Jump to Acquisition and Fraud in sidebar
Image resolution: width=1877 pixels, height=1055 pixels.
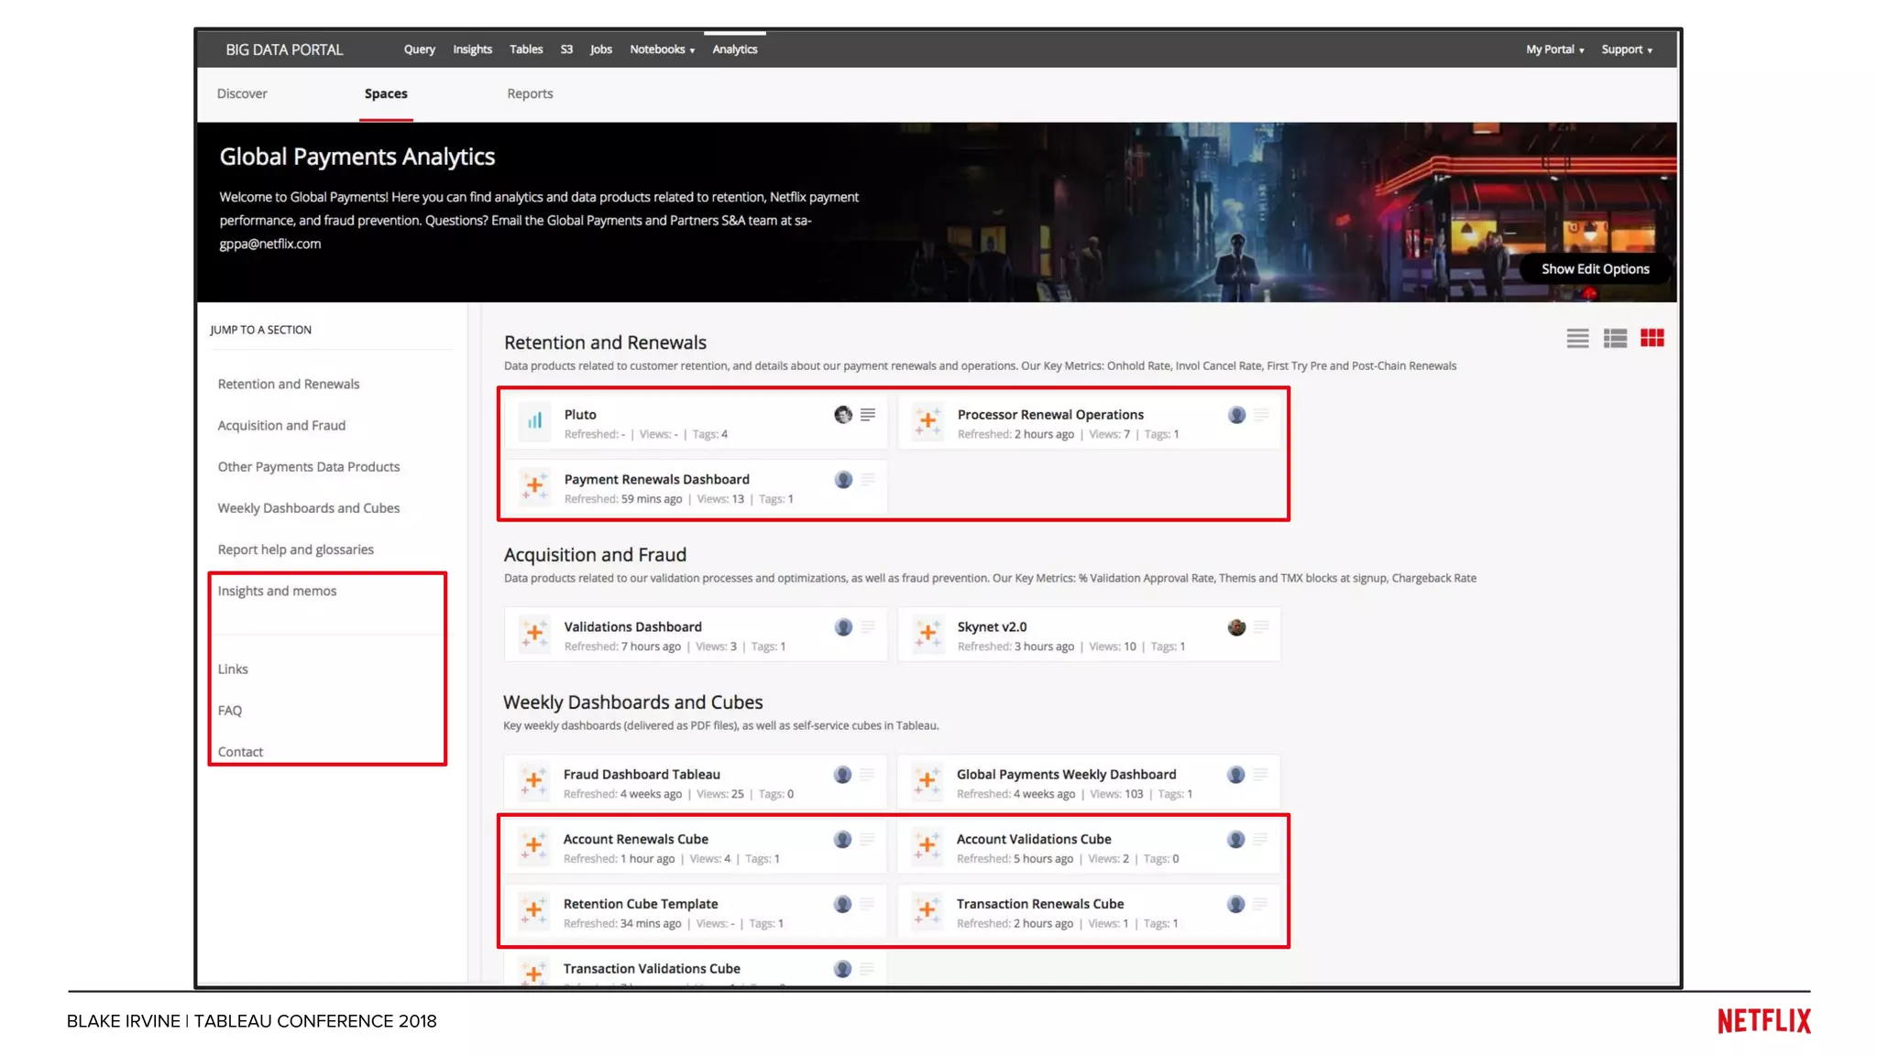tap(281, 425)
